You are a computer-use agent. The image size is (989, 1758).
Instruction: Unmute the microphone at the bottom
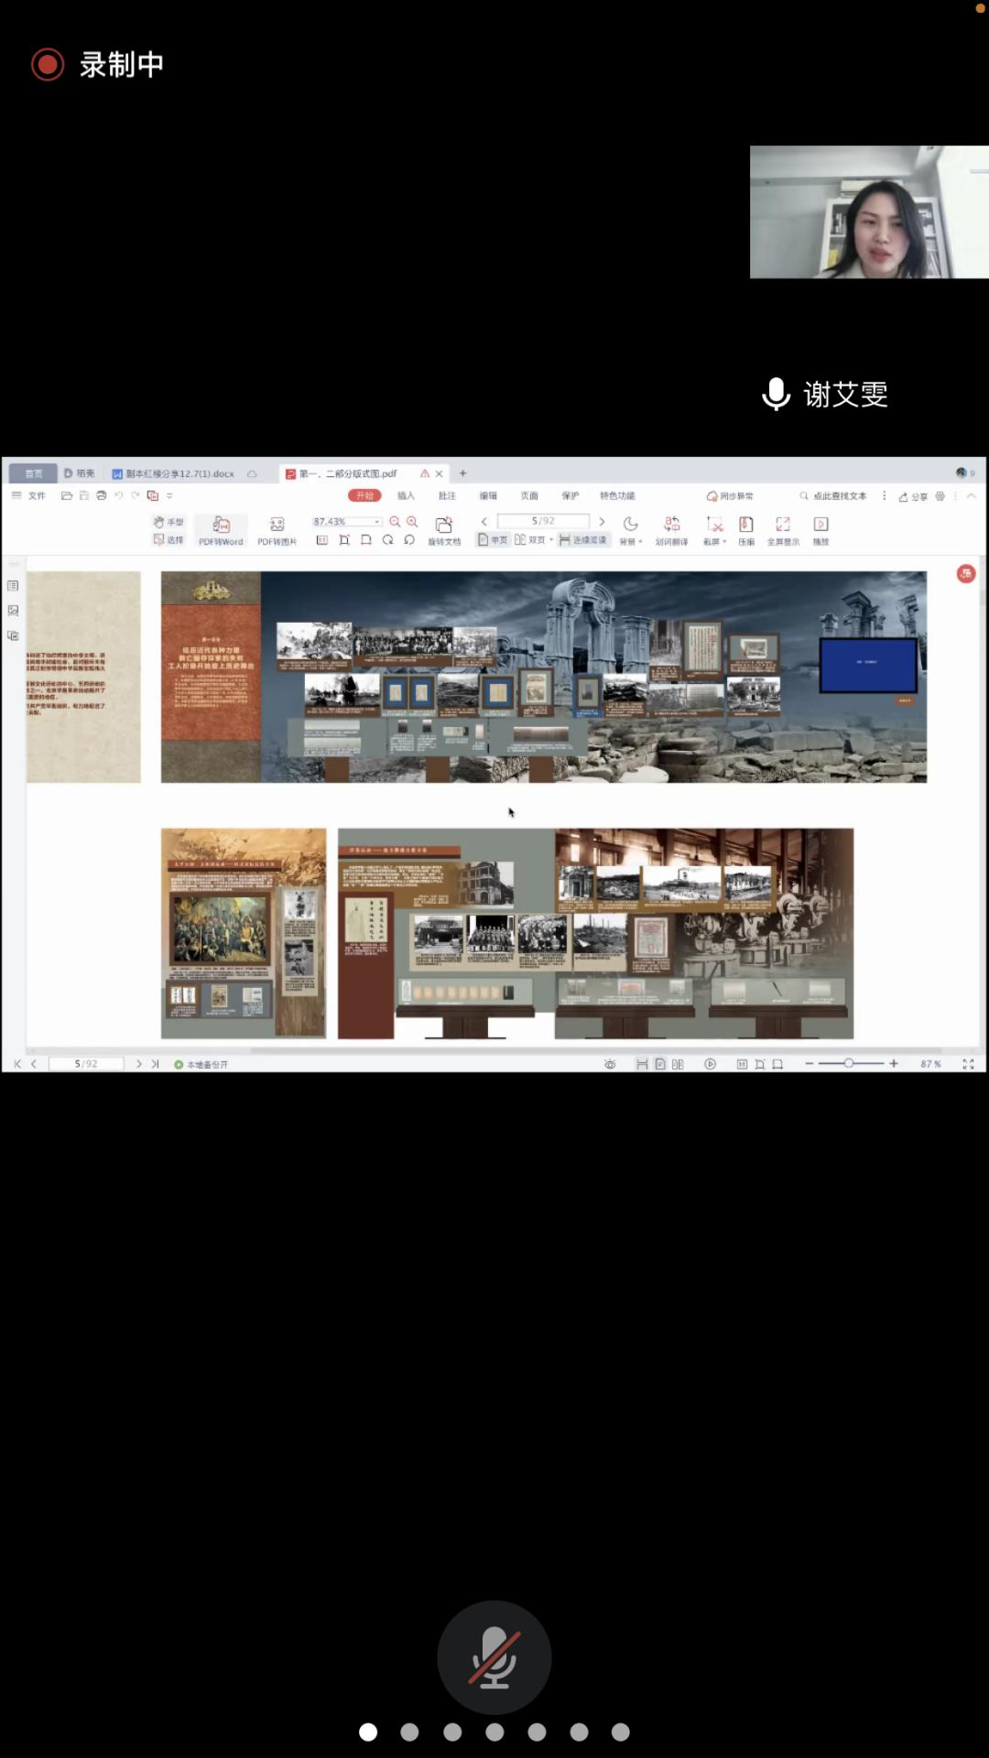click(494, 1656)
